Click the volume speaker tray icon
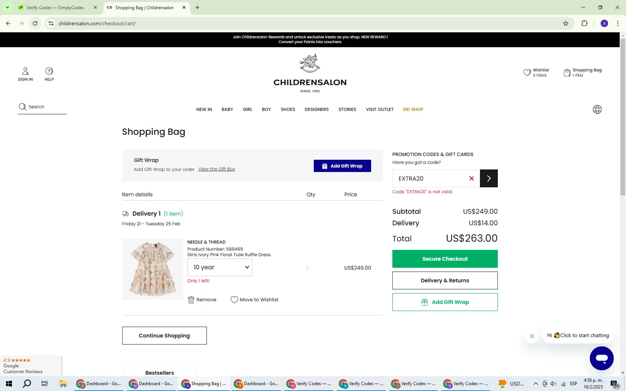Screen dimensions: 626x391 point(553,384)
